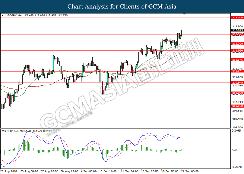Click the 4 Sep 00:00 time label
Screen dimensions: 244x174
pos(89,171)
